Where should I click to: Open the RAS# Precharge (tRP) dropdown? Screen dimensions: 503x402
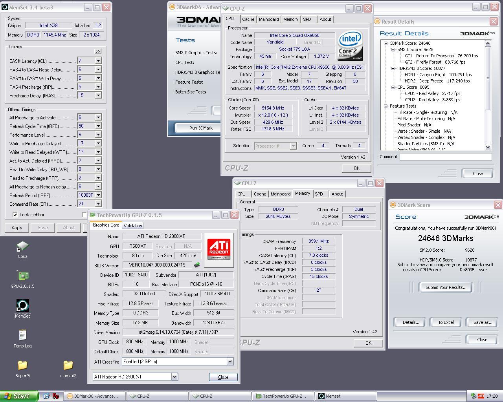pos(98,87)
